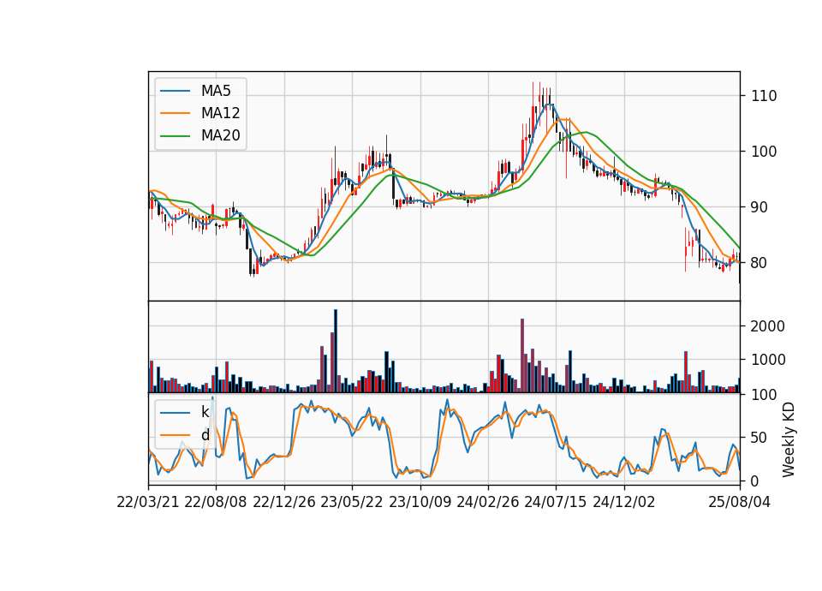Click the 22/12/26 date tick label
The height and width of the screenshot is (591, 822).
pos(284,502)
